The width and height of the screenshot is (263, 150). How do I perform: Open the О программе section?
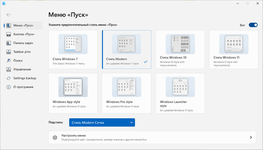point(23,87)
